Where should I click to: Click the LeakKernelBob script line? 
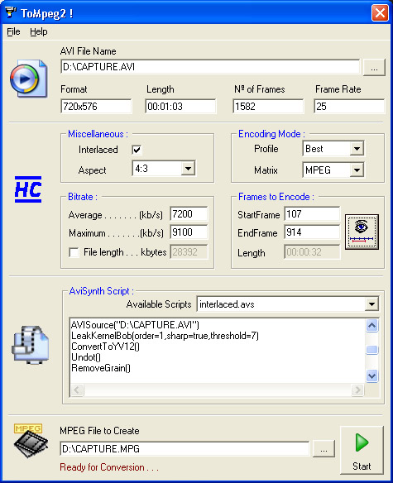(165, 336)
